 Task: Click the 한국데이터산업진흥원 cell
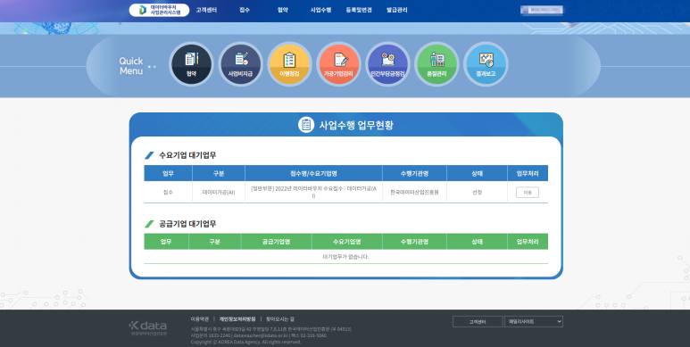coord(414,192)
